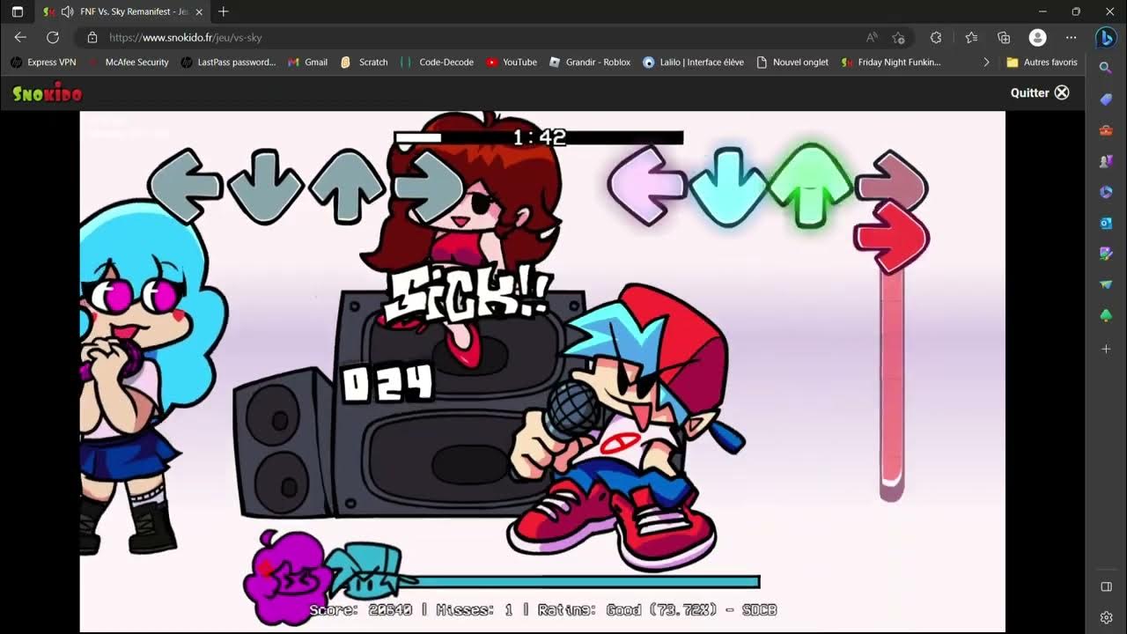Open the McAfee Security bookmark
The height and width of the screenshot is (634, 1127).
coord(127,62)
